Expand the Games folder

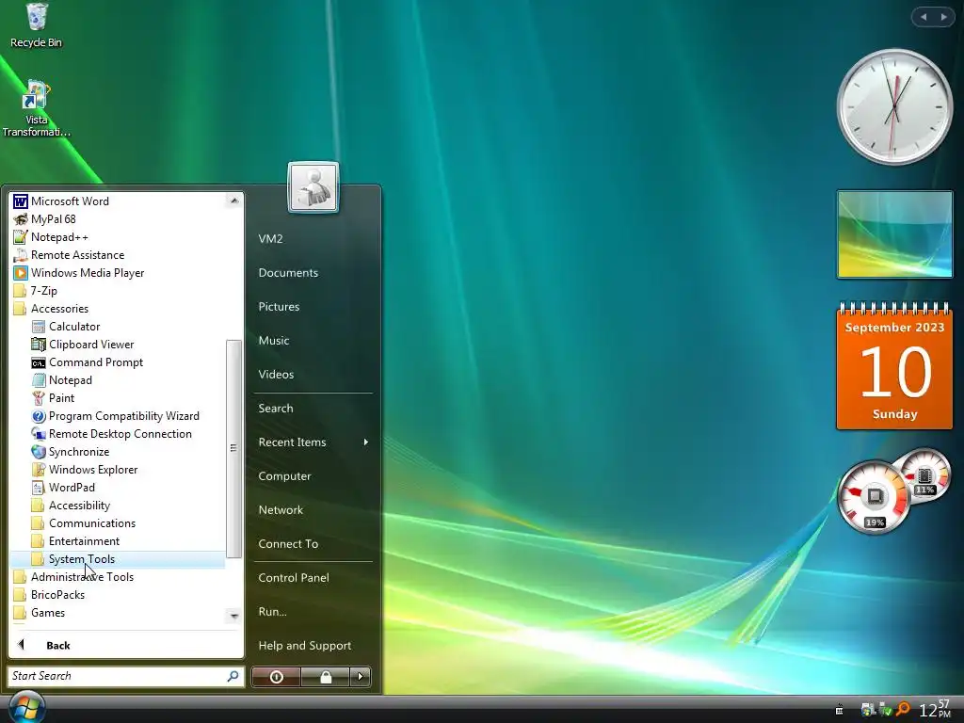pyautogui.click(x=40, y=612)
